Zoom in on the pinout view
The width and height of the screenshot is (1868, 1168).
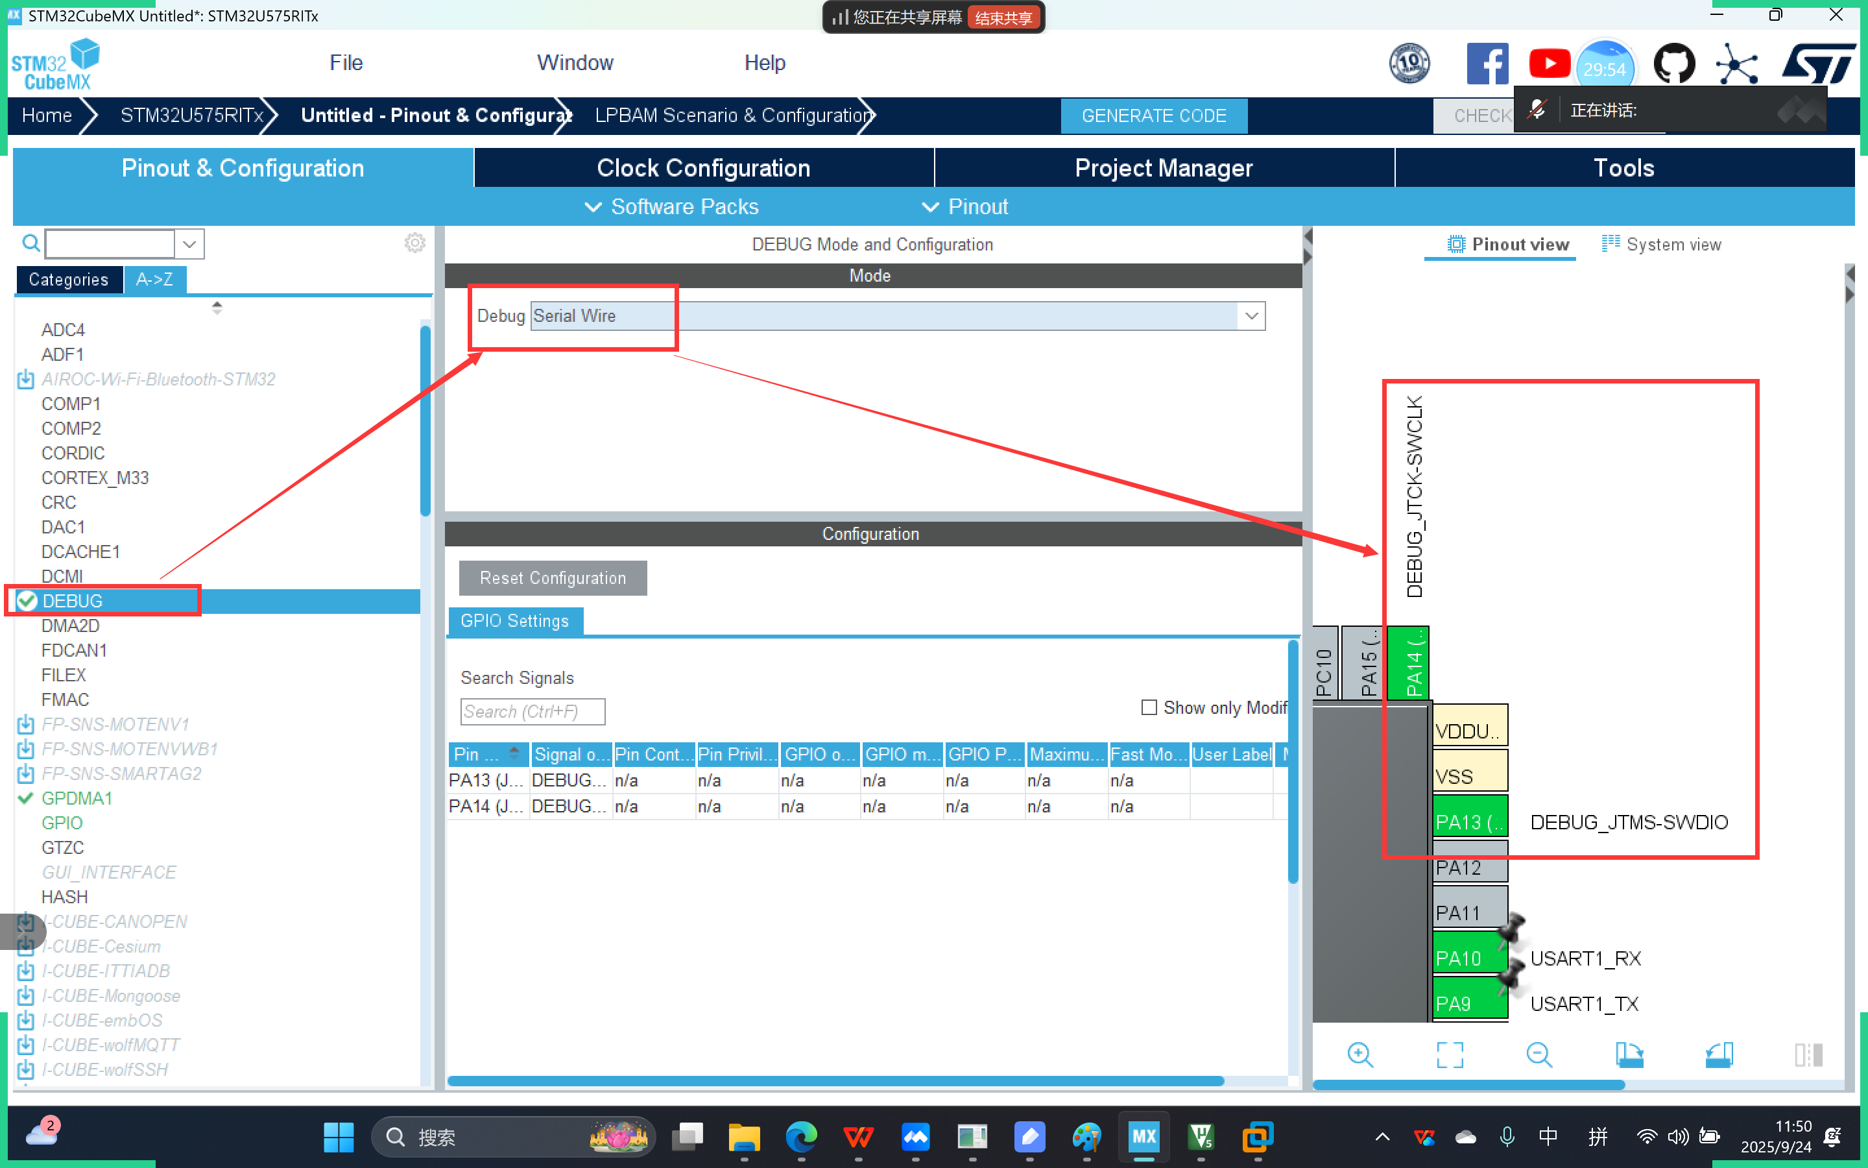(1359, 1054)
